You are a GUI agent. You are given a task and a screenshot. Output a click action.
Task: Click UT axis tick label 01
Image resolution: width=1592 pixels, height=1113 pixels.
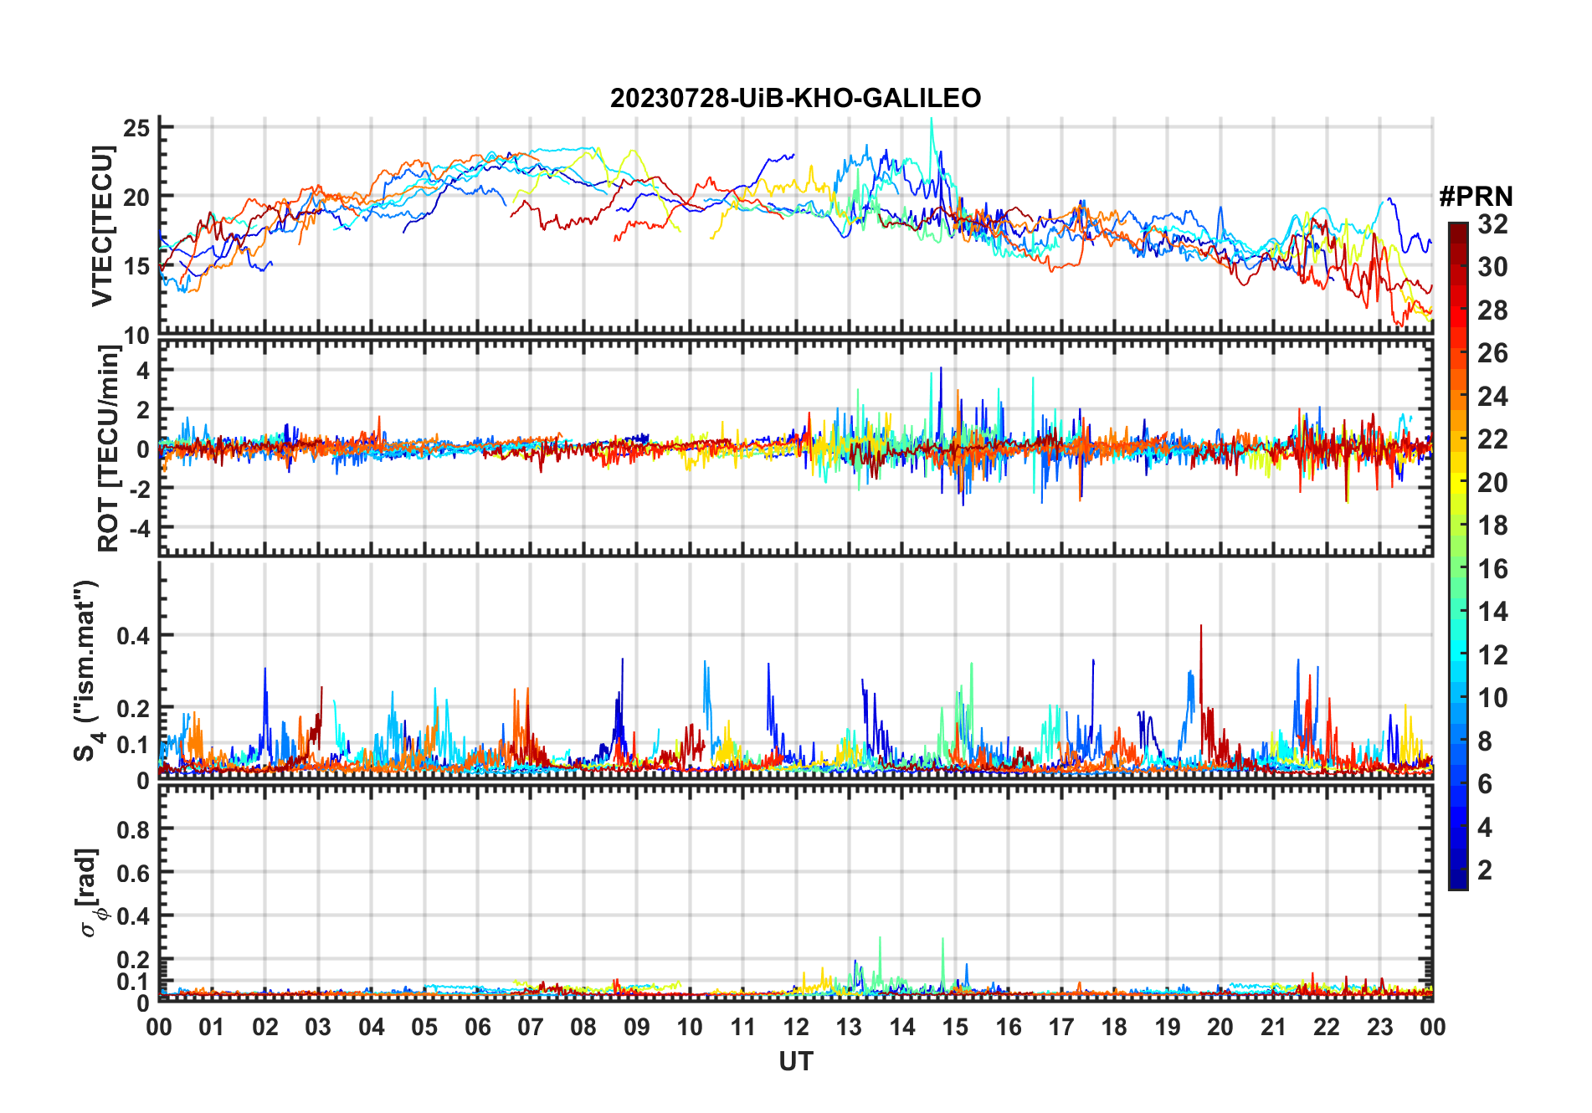click(x=212, y=1028)
